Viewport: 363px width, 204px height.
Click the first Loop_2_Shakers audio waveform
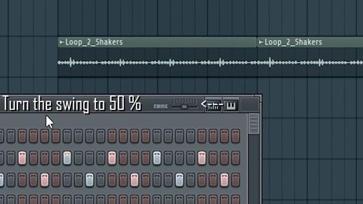click(157, 62)
